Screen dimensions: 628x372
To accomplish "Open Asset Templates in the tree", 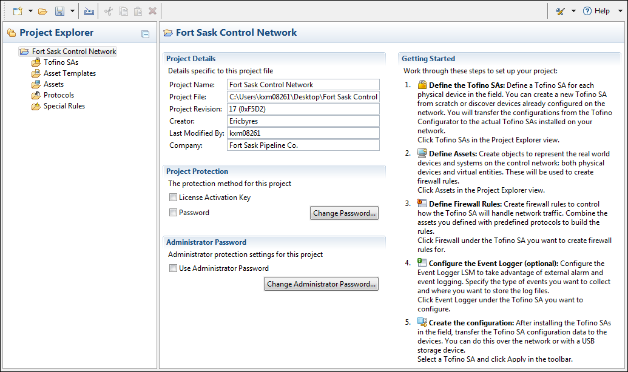I will click(x=64, y=73).
